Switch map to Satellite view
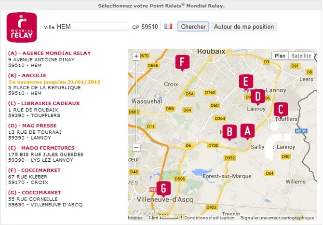323x225 pixels. pyautogui.click(x=301, y=56)
